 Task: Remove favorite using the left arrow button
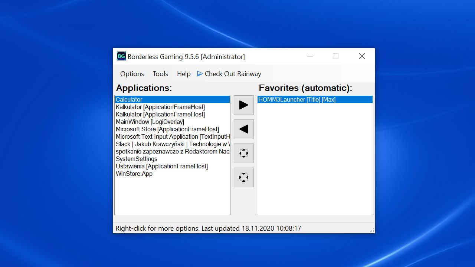(x=244, y=129)
